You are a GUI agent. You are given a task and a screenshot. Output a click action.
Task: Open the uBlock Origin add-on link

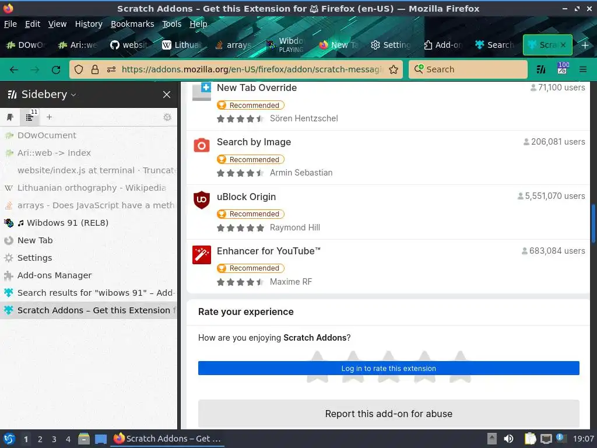click(246, 197)
